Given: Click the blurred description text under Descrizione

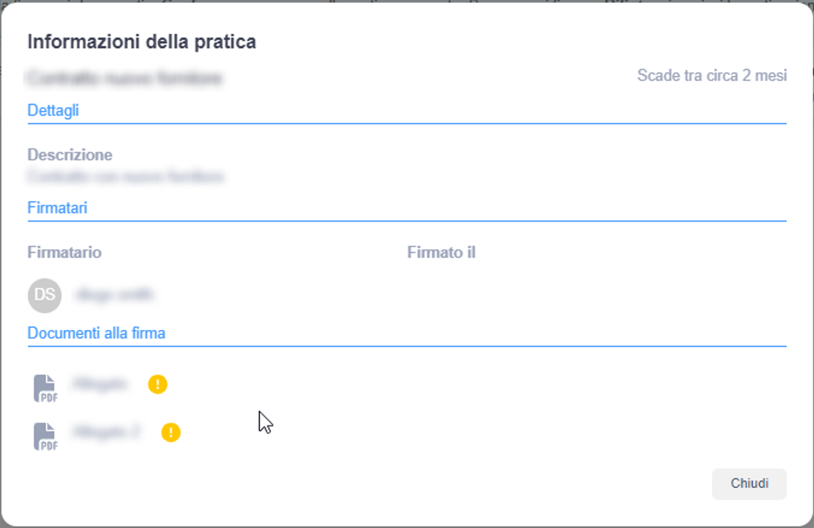Looking at the screenshot, I should [x=126, y=176].
